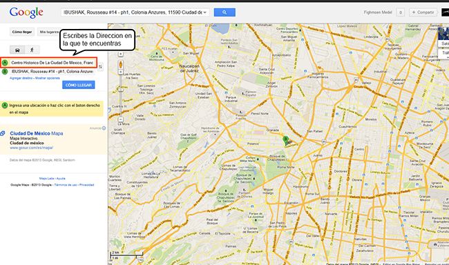Open the search box suggestions dropdown arrow
449x265 pixels.
point(204,12)
